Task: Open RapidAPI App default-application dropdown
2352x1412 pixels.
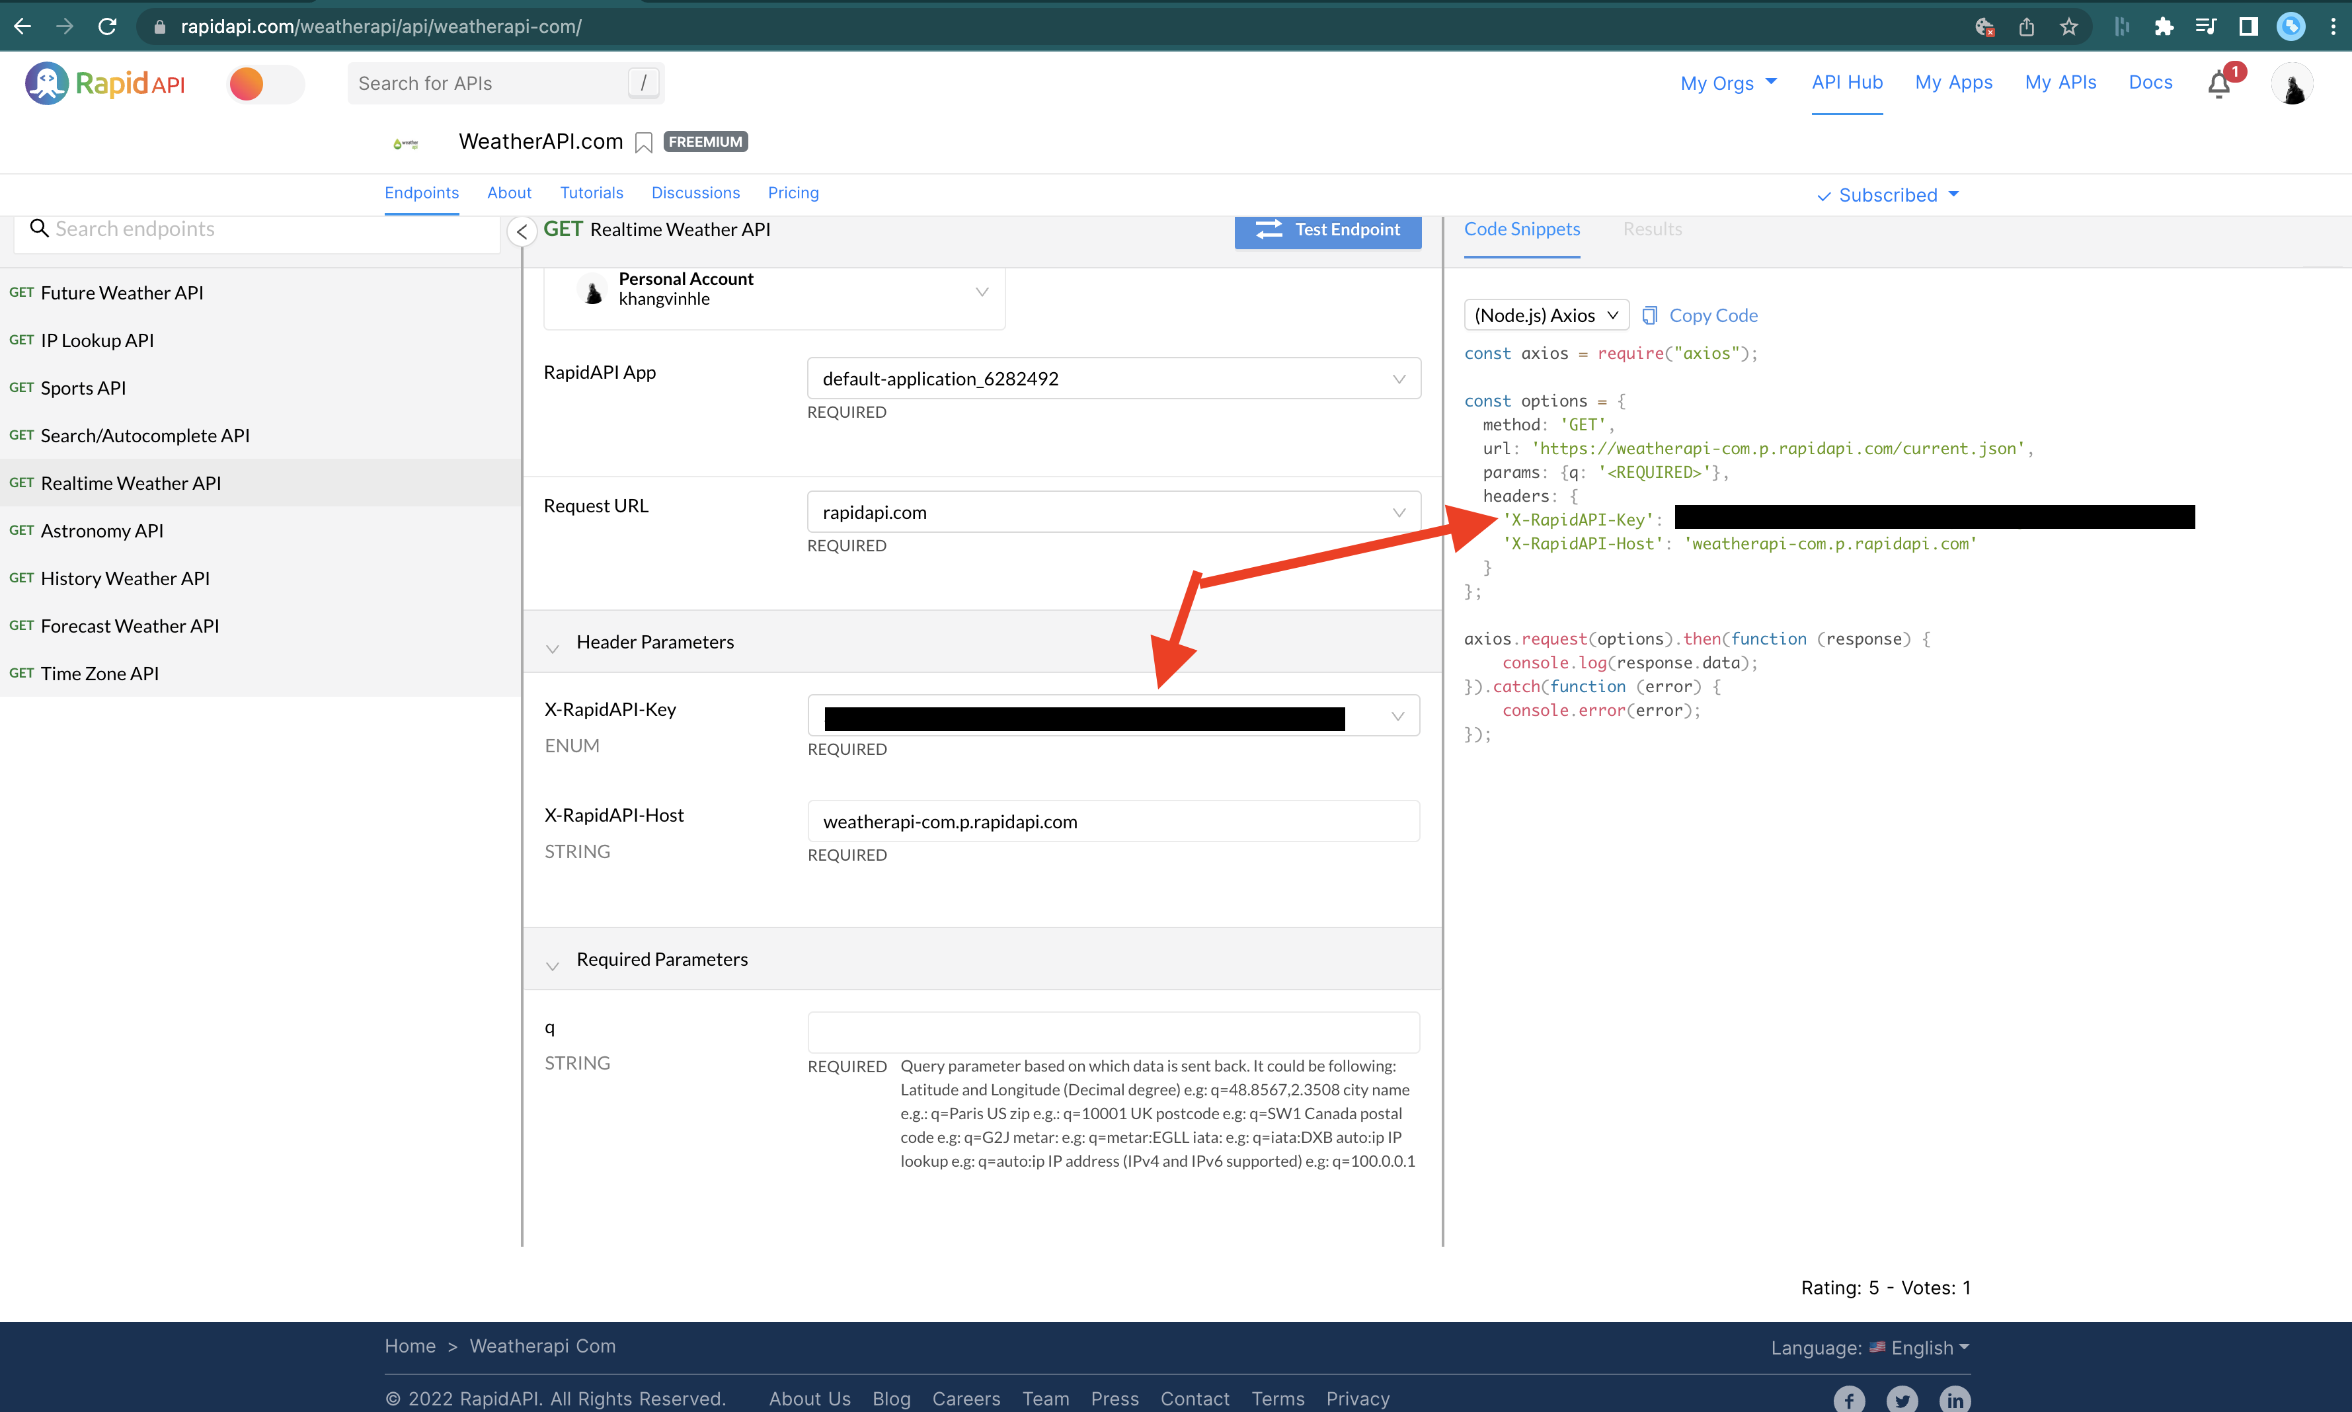Action: point(1114,379)
